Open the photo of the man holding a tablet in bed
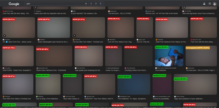The height and width of the screenshot is (108, 219). (x=169, y=56)
